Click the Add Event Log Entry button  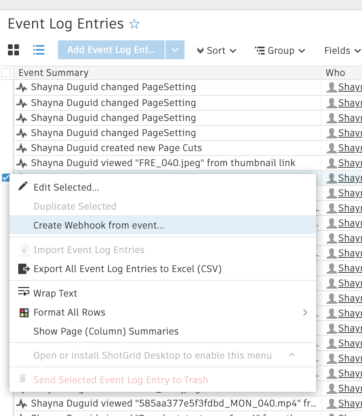click(111, 50)
